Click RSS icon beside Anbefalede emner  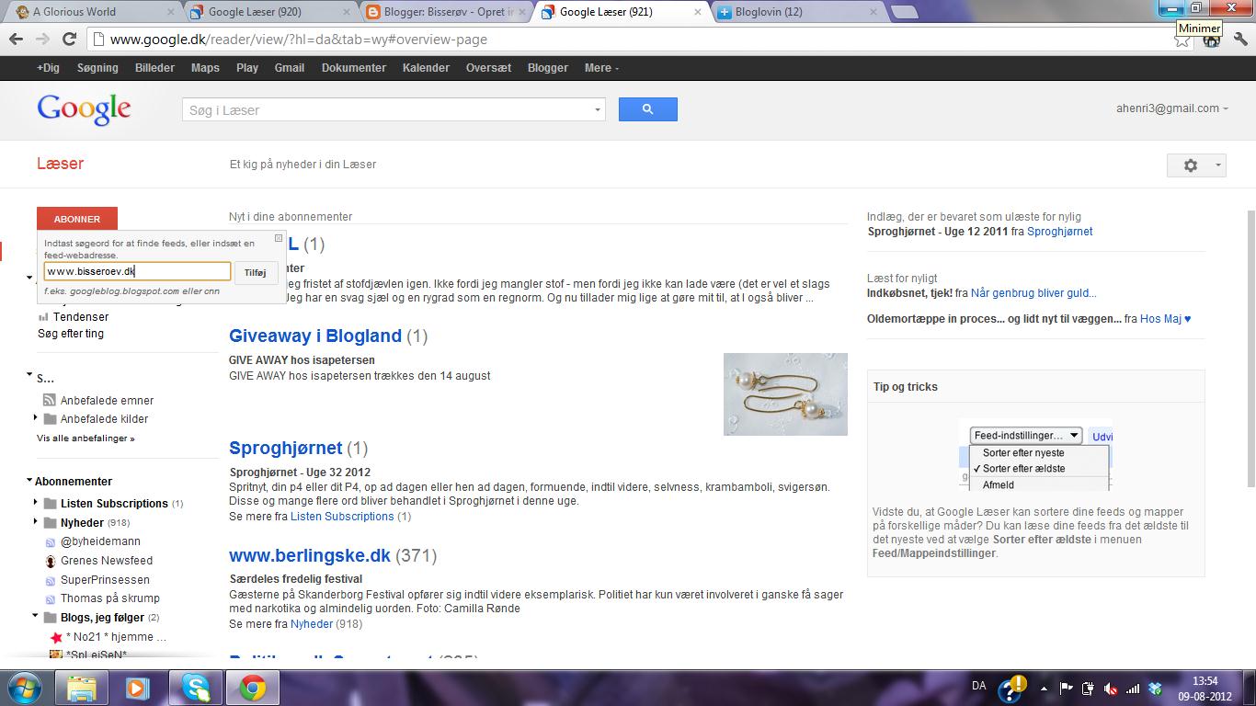pos(50,400)
